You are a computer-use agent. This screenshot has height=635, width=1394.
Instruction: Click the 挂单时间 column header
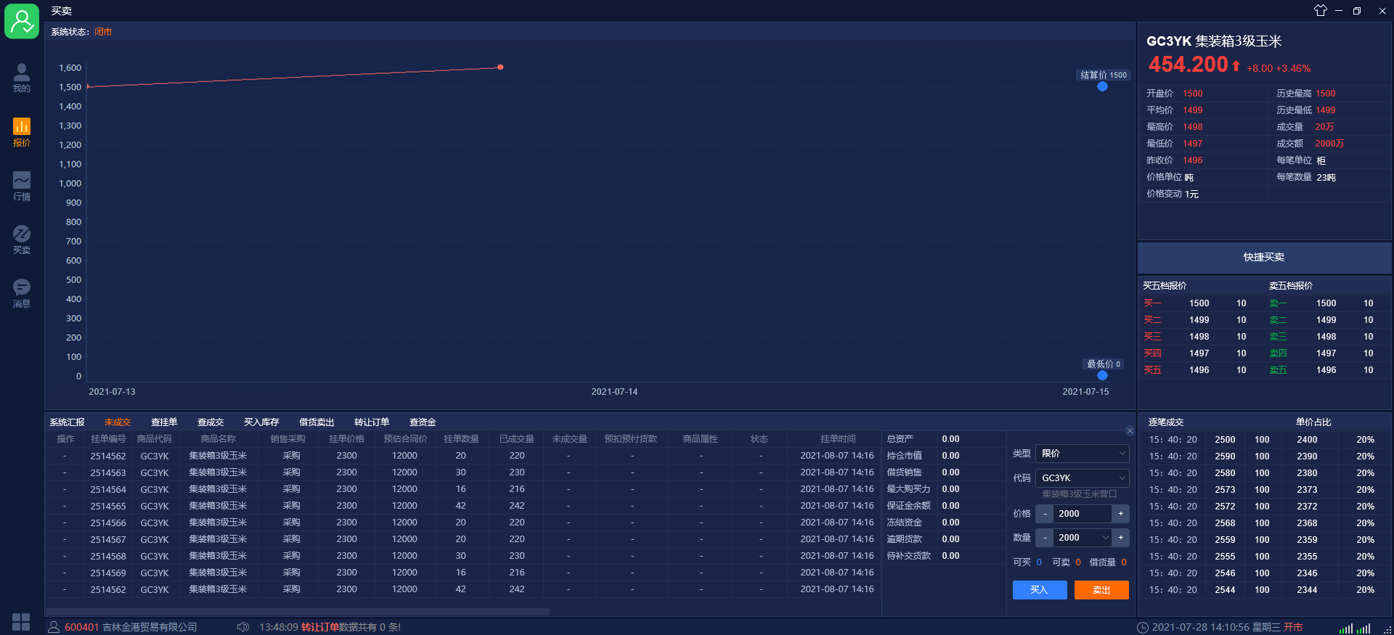pos(838,439)
